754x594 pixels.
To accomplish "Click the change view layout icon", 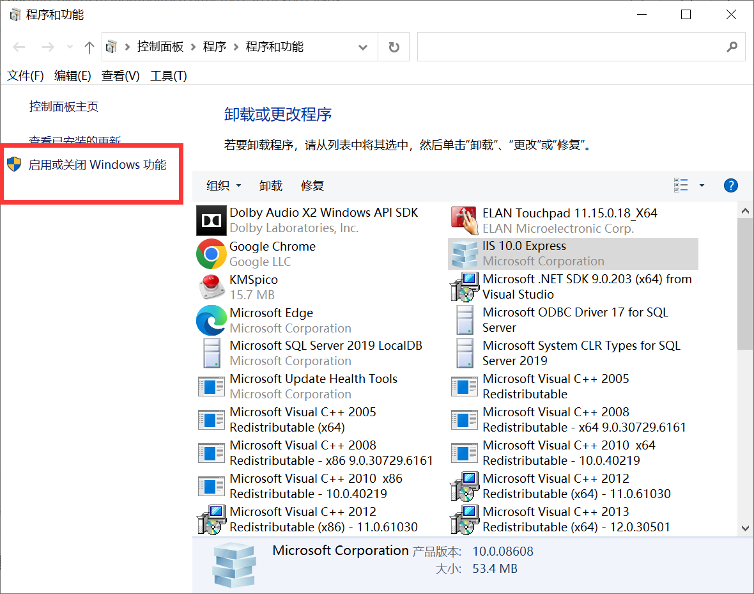I will coord(681,185).
